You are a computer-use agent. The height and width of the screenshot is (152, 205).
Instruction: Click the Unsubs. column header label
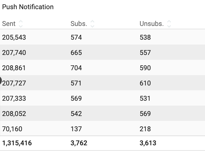tap(151, 24)
